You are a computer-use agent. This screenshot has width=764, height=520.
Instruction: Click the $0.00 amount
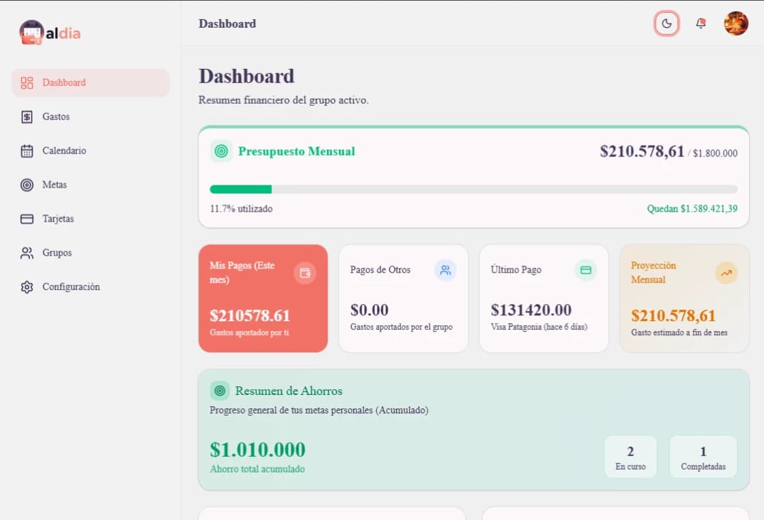370,310
